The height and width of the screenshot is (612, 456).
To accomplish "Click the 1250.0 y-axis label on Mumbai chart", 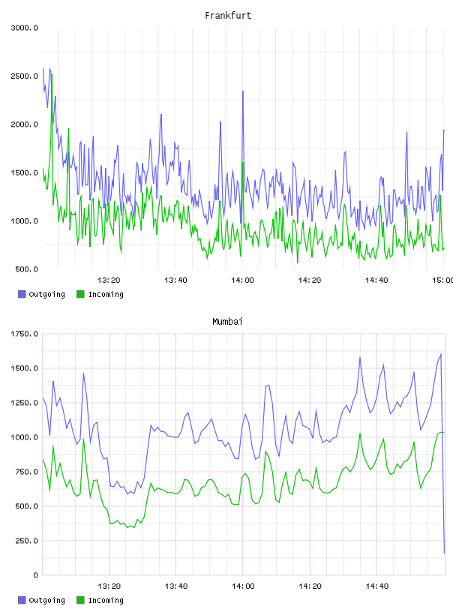I will tap(24, 403).
